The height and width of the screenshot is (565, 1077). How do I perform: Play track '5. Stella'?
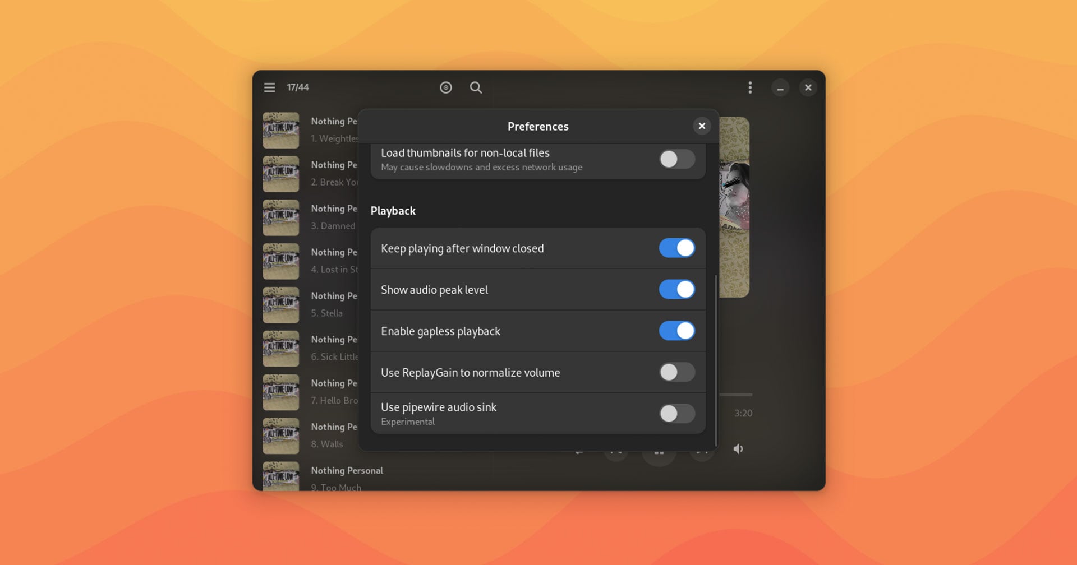pyautogui.click(x=326, y=313)
